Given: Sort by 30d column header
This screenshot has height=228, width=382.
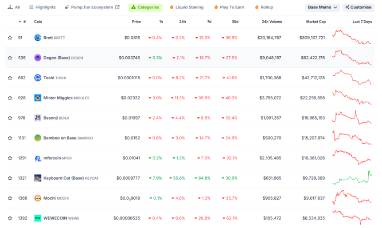Looking at the screenshot, I should click(x=235, y=22).
